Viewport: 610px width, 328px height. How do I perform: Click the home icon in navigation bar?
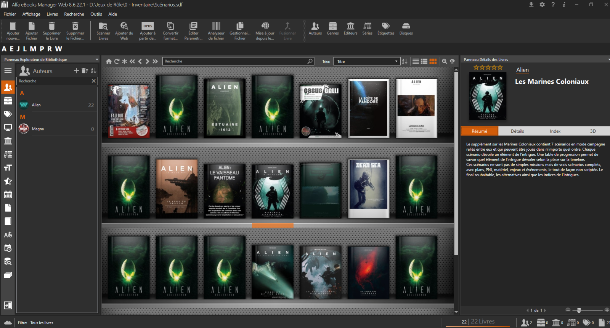click(x=109, y=61)
